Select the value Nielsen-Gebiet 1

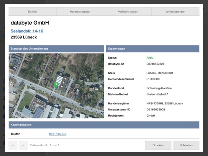coord(158,94)
